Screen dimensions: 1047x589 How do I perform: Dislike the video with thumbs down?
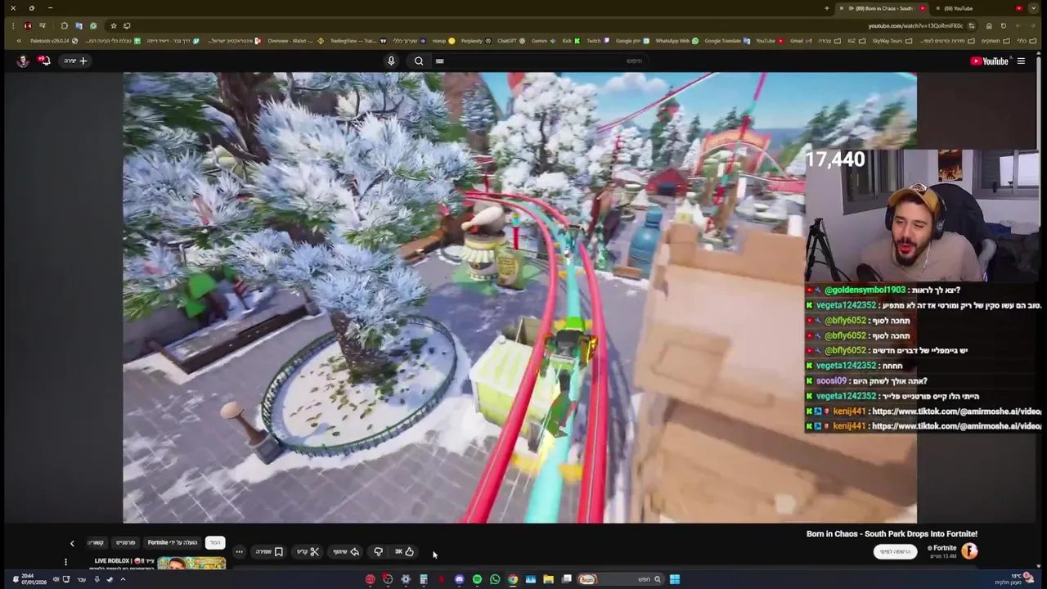coord(378,551)
